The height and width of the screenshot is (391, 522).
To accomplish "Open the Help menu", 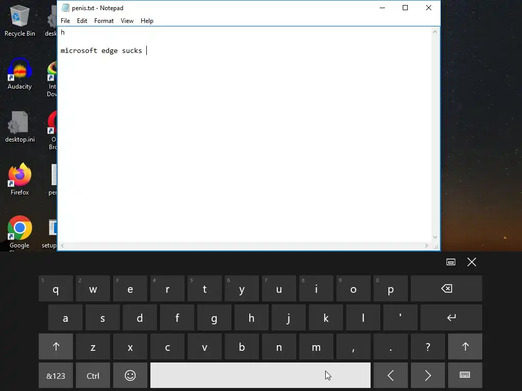I will [147, 20].
